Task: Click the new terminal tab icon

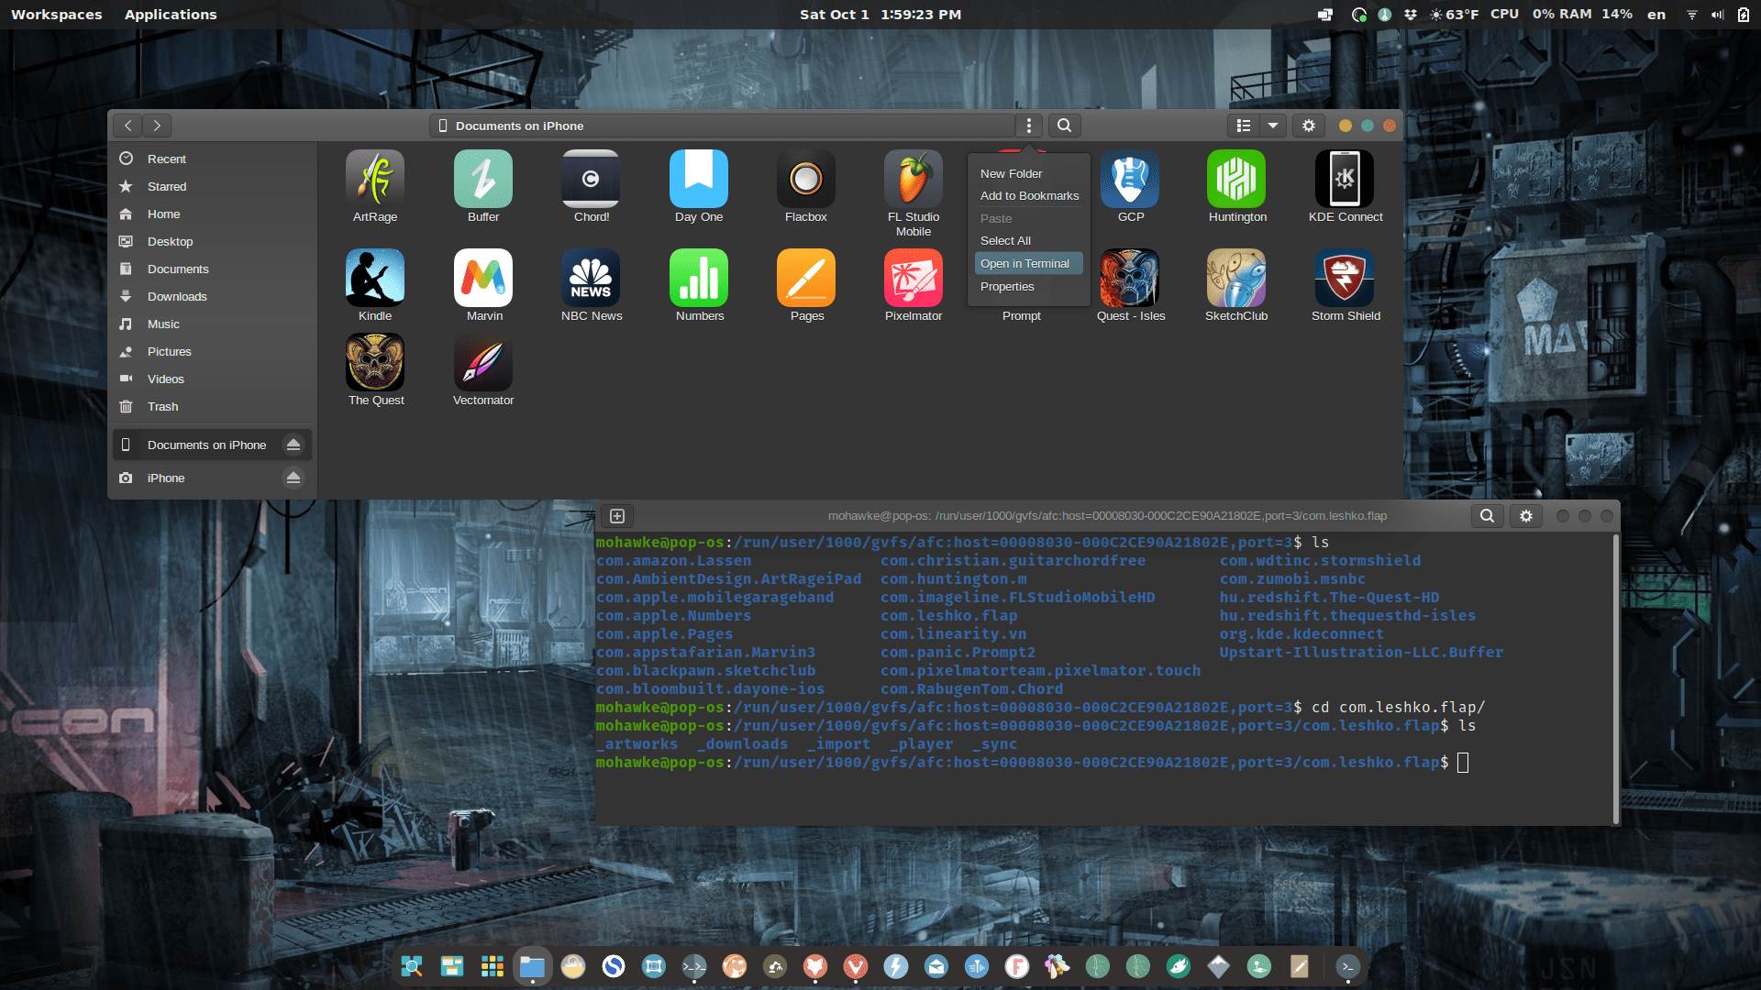Action: pyautogui.click(x=617, y=516)
